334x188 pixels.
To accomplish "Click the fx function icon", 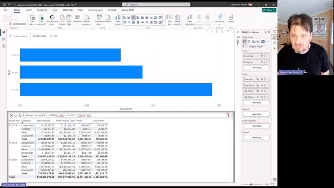I will tap(20, 115).
